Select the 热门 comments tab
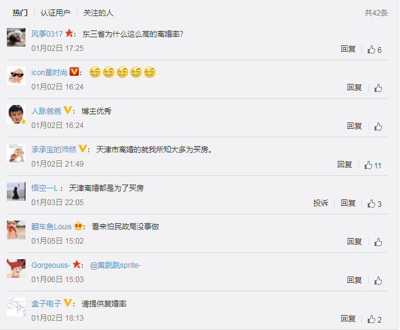 tap(20, 13)
